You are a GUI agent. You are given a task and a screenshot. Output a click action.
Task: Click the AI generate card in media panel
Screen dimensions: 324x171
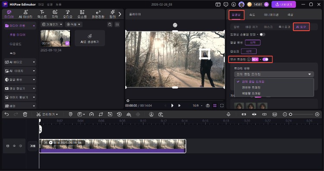[x=90, y=38]
